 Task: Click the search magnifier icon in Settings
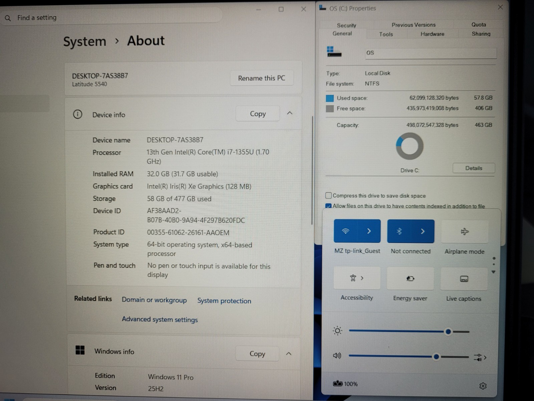click(8, 18)
